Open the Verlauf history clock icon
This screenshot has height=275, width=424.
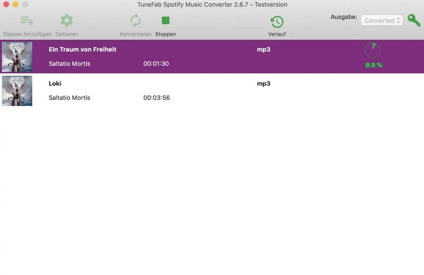(x=277, y=22)
